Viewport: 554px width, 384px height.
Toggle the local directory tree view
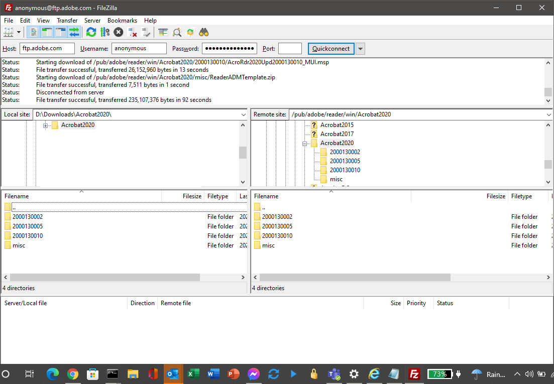[46, 32]
